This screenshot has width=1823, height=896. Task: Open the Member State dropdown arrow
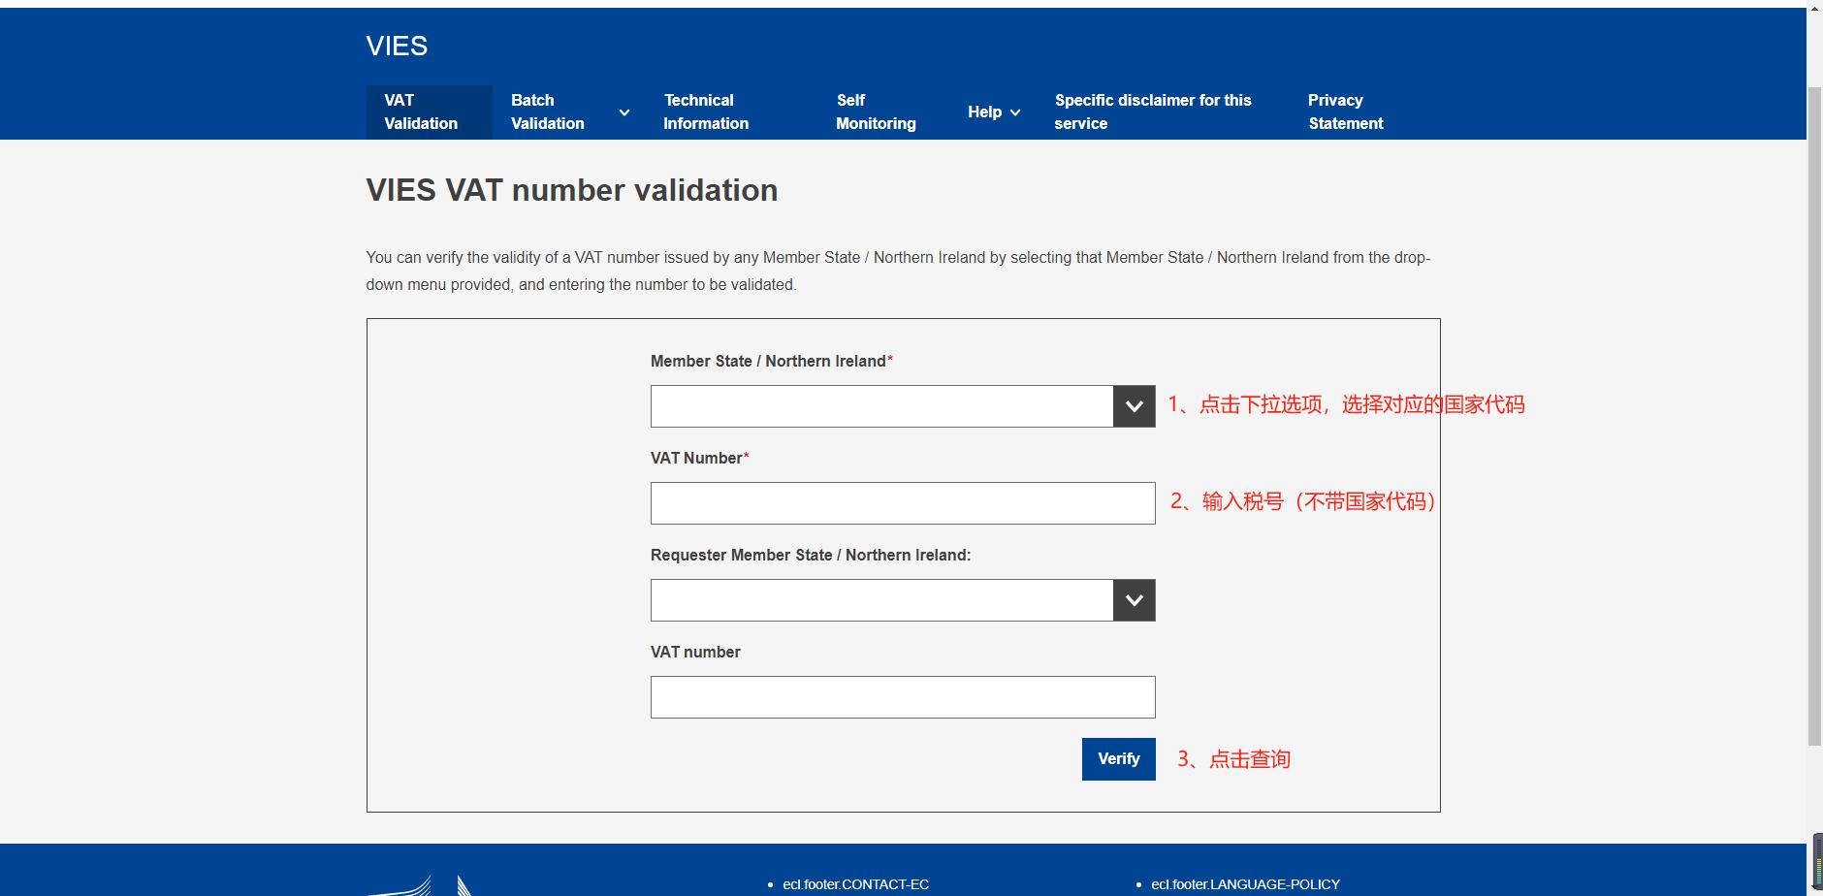tap(1134, 406)
